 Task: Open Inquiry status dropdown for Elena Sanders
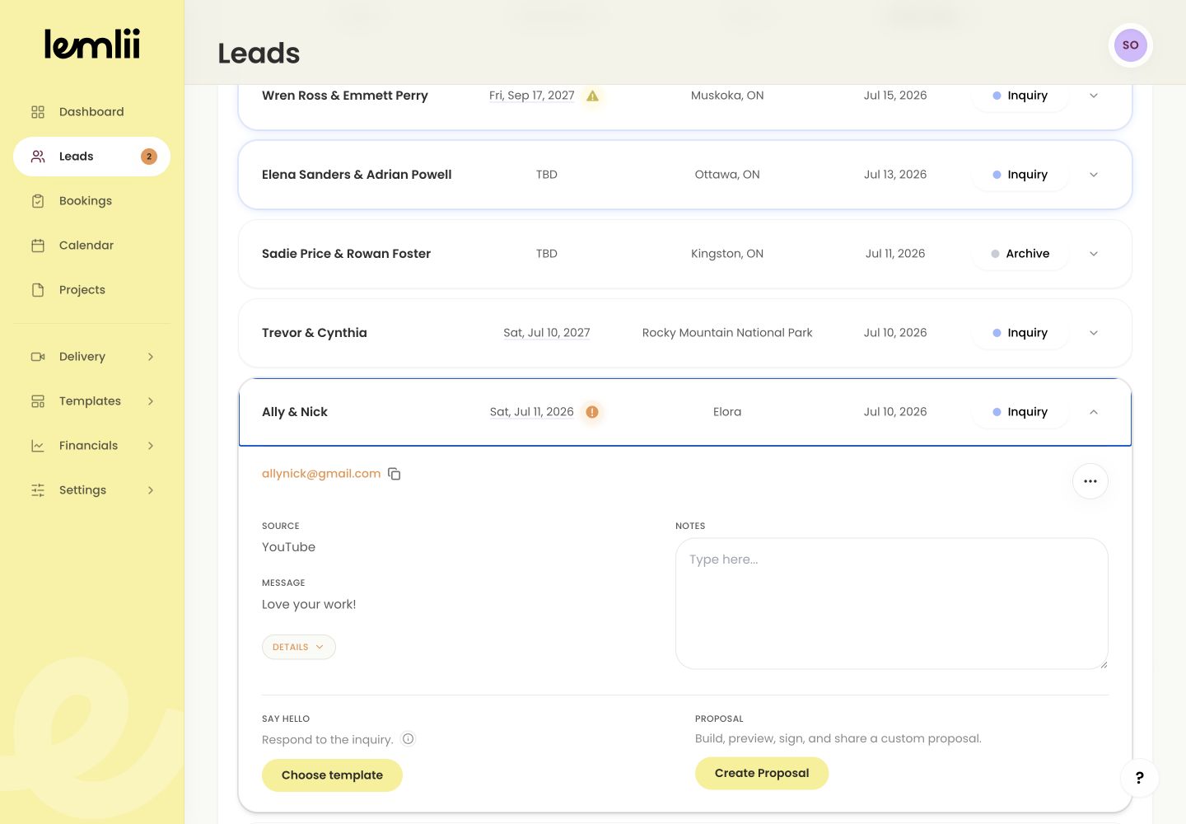[1020, 175]
